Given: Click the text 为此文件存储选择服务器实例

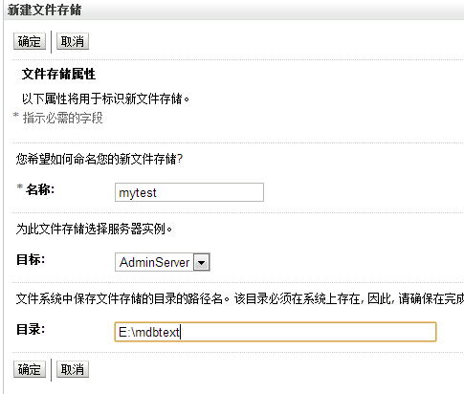Looking at the screenshot, I should click(94, 229).
